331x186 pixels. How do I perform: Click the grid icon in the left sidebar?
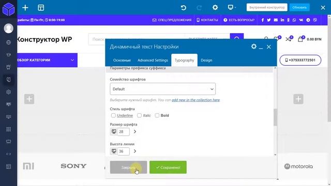[x=8, y=129]
